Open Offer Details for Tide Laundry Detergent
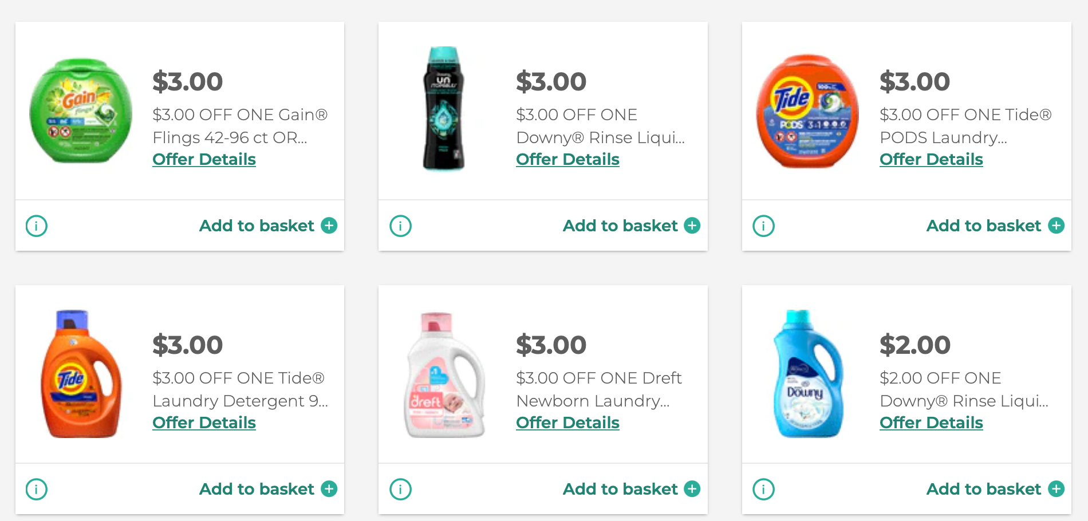The image size is (1088, 521). coord(203,423)
